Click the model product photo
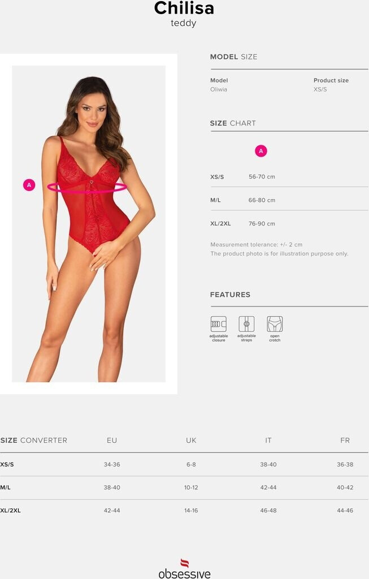The image size is (369, 579). [89, 224]
